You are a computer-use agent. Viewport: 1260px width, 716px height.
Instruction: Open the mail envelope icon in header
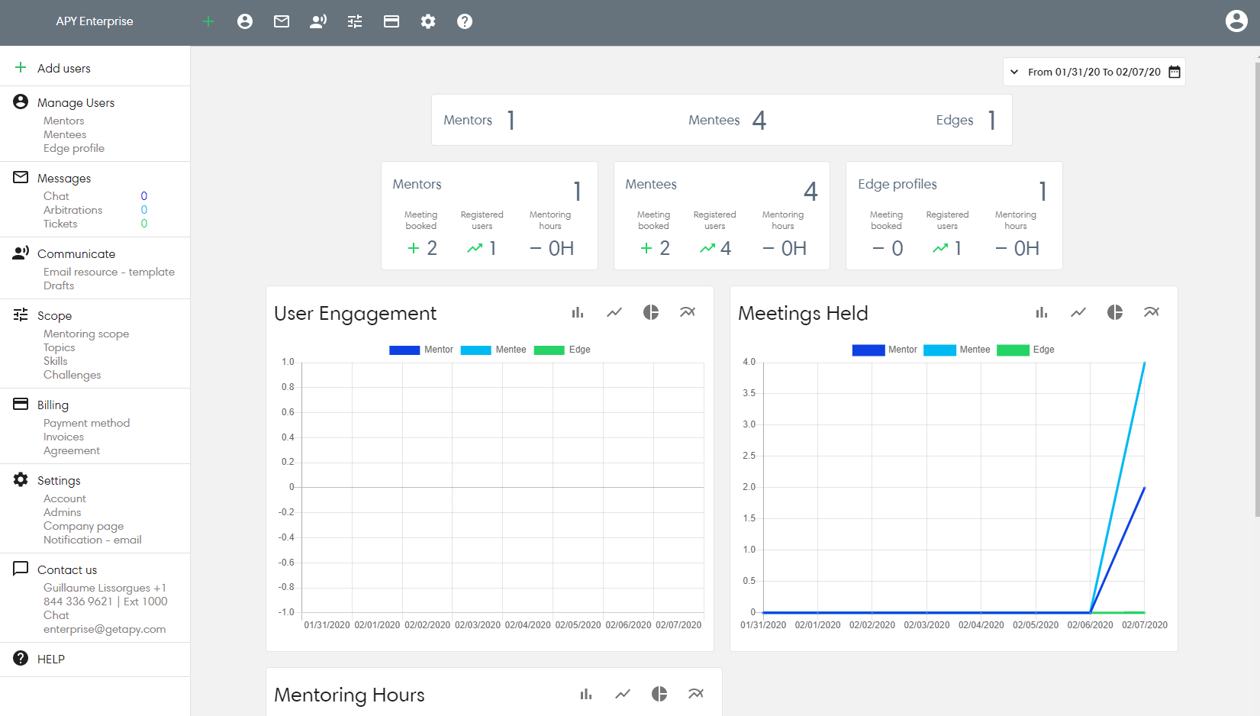pos(282,21)
